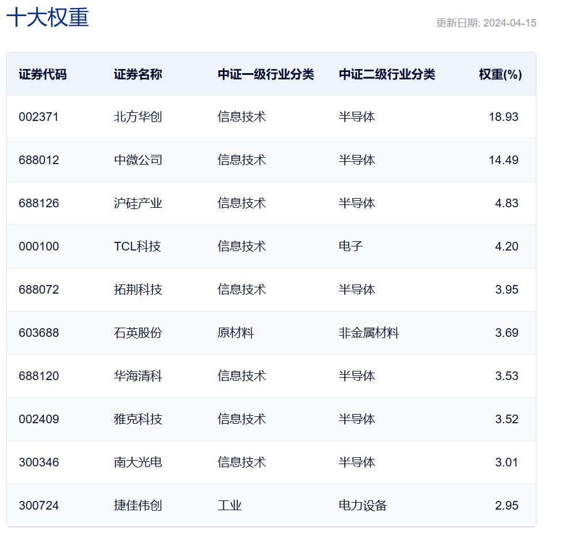Click 信息技术 in the 北方华创 row
The image size is (579, 543).
242,117
